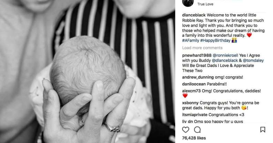Image resolution: width=273 pixels, height=143 pixels.
Task: Like the post with the heart icon
Action: (x=185, y=130)
